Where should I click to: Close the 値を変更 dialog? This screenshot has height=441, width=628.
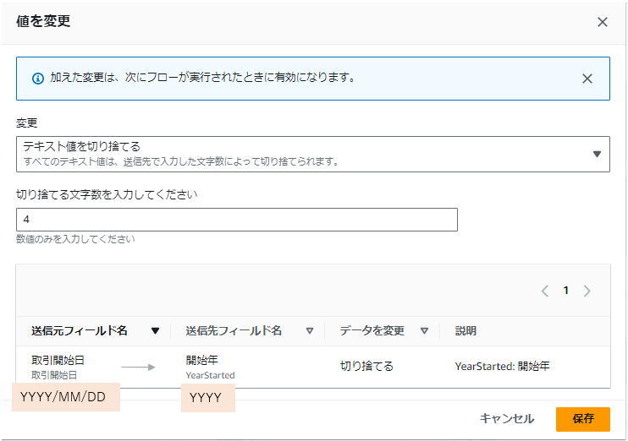click(x=603, y=22)
